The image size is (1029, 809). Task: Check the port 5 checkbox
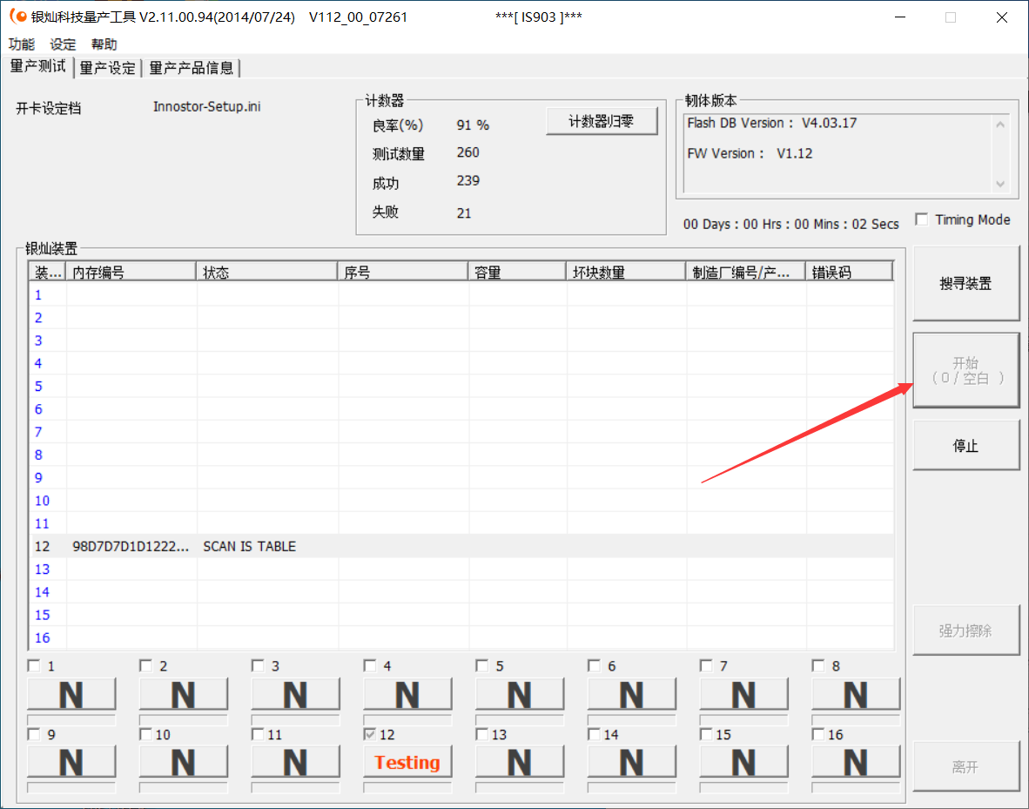pos(482,666)
